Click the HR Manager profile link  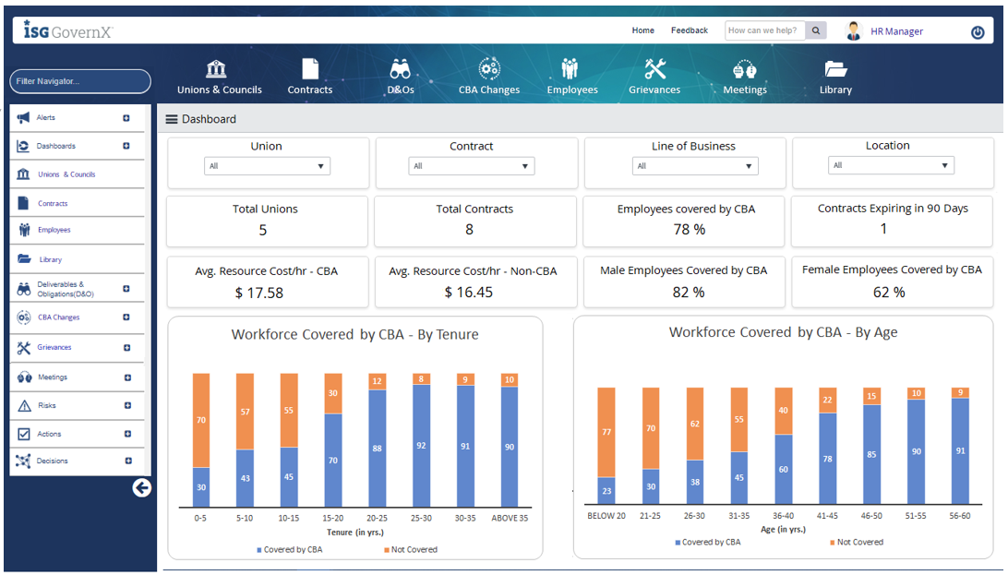[x=896, y=31]
